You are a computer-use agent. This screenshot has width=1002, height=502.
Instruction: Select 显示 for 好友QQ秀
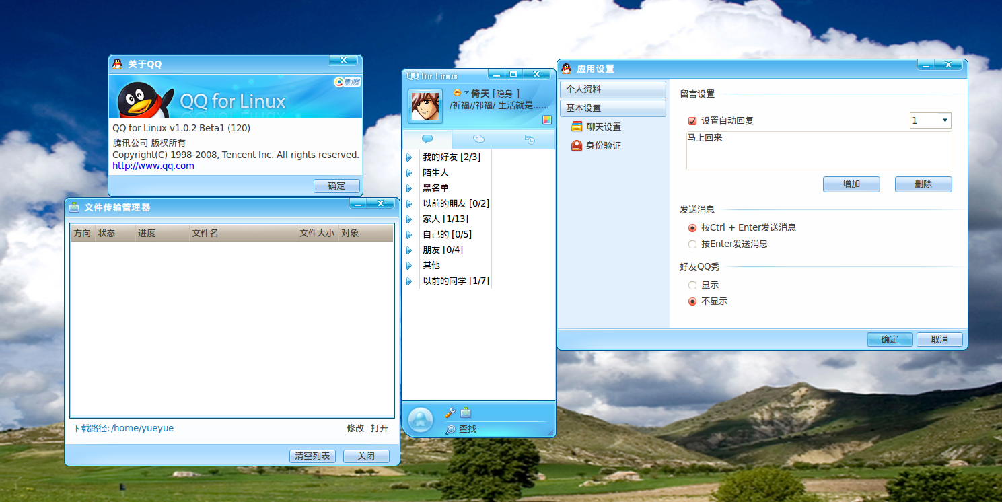(692, 285)
